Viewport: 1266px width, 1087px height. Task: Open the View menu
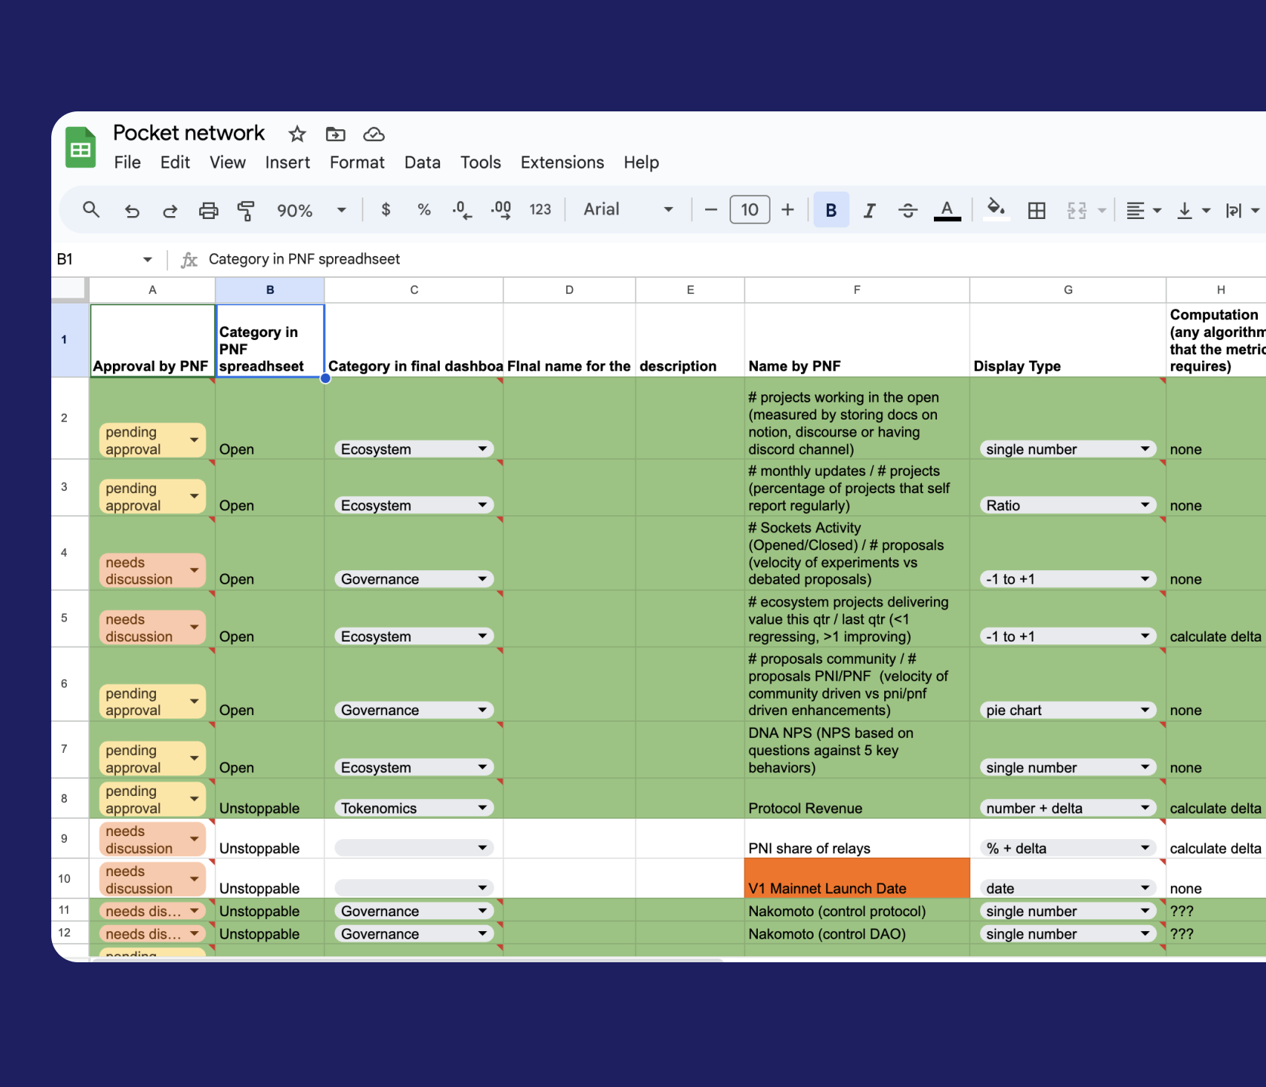[227, 163]
